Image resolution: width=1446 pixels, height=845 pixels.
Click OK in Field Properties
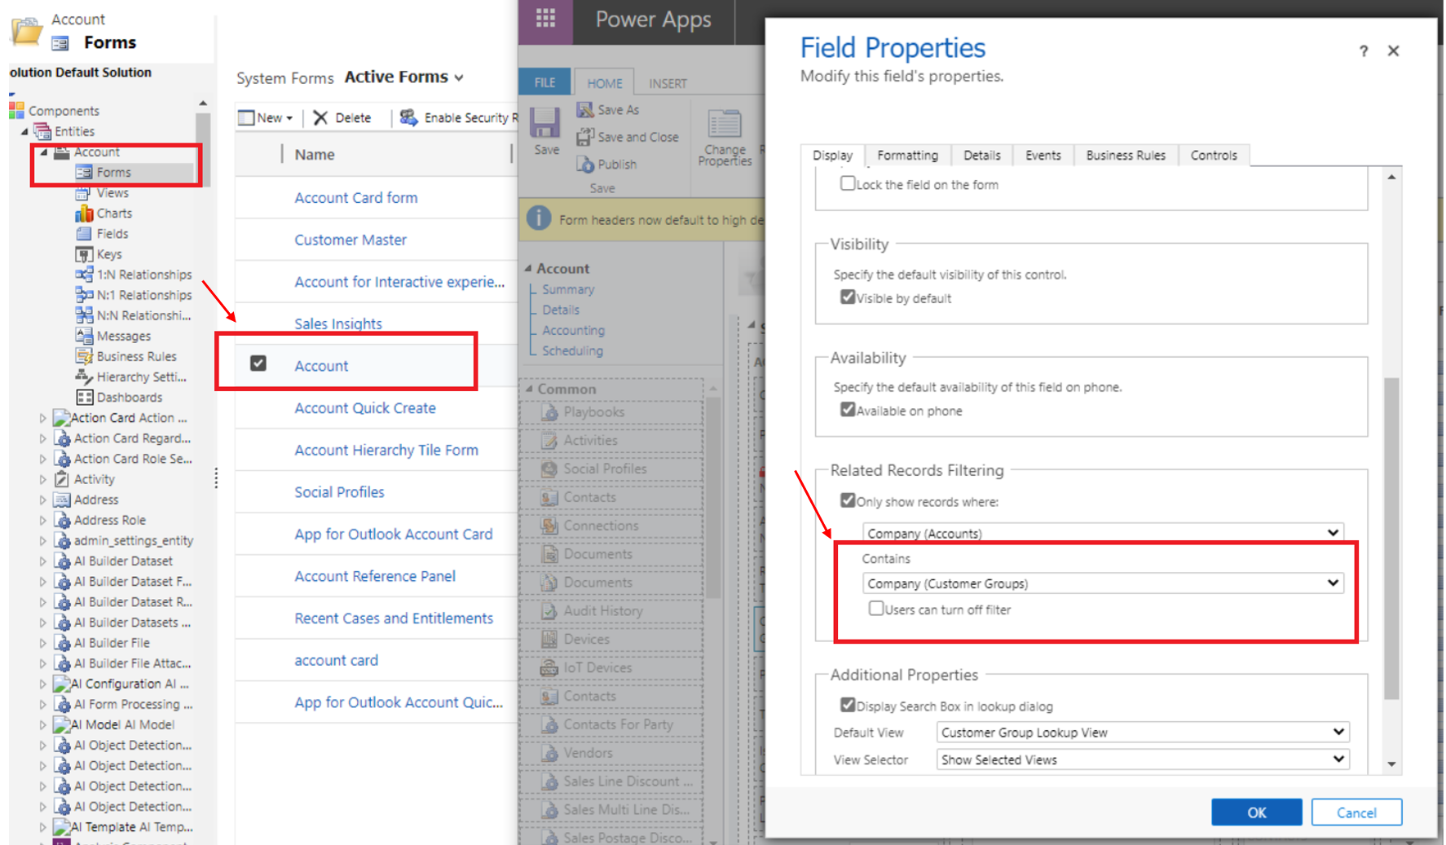pyautogui.click(x=1256, y=812)
